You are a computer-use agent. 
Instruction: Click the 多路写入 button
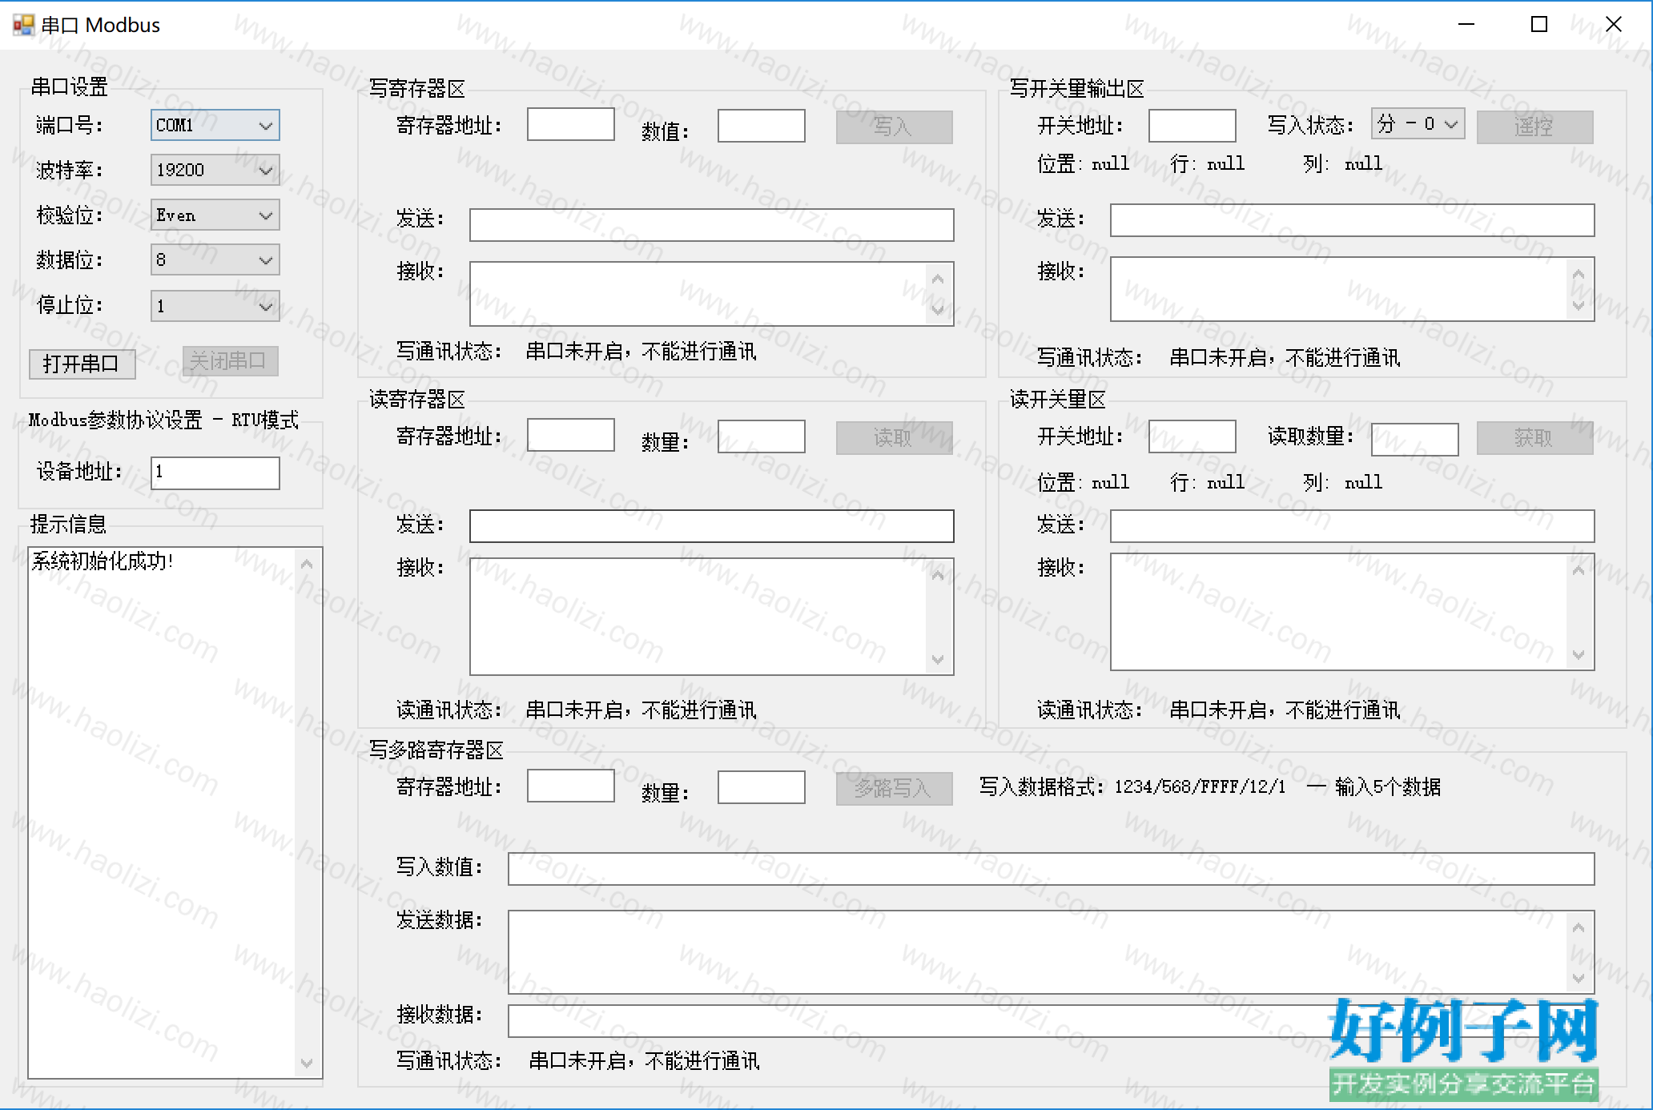point(894,788)
